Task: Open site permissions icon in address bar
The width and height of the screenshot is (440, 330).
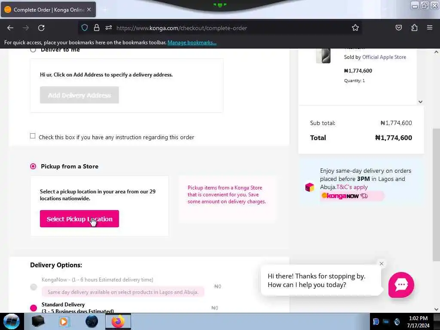Action: click(x=109, y=28)
